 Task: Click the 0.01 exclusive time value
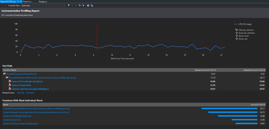tap(263, 74)
